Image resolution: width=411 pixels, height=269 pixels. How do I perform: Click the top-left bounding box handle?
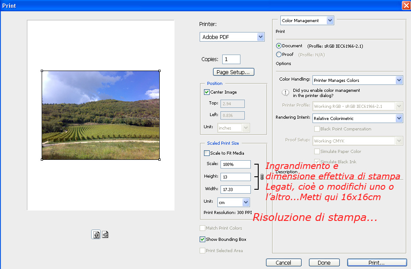42,71
